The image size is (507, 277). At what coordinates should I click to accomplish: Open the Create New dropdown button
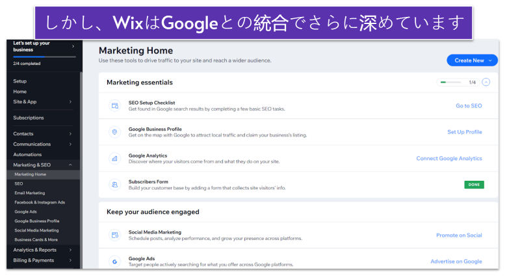tap(472, 60)
